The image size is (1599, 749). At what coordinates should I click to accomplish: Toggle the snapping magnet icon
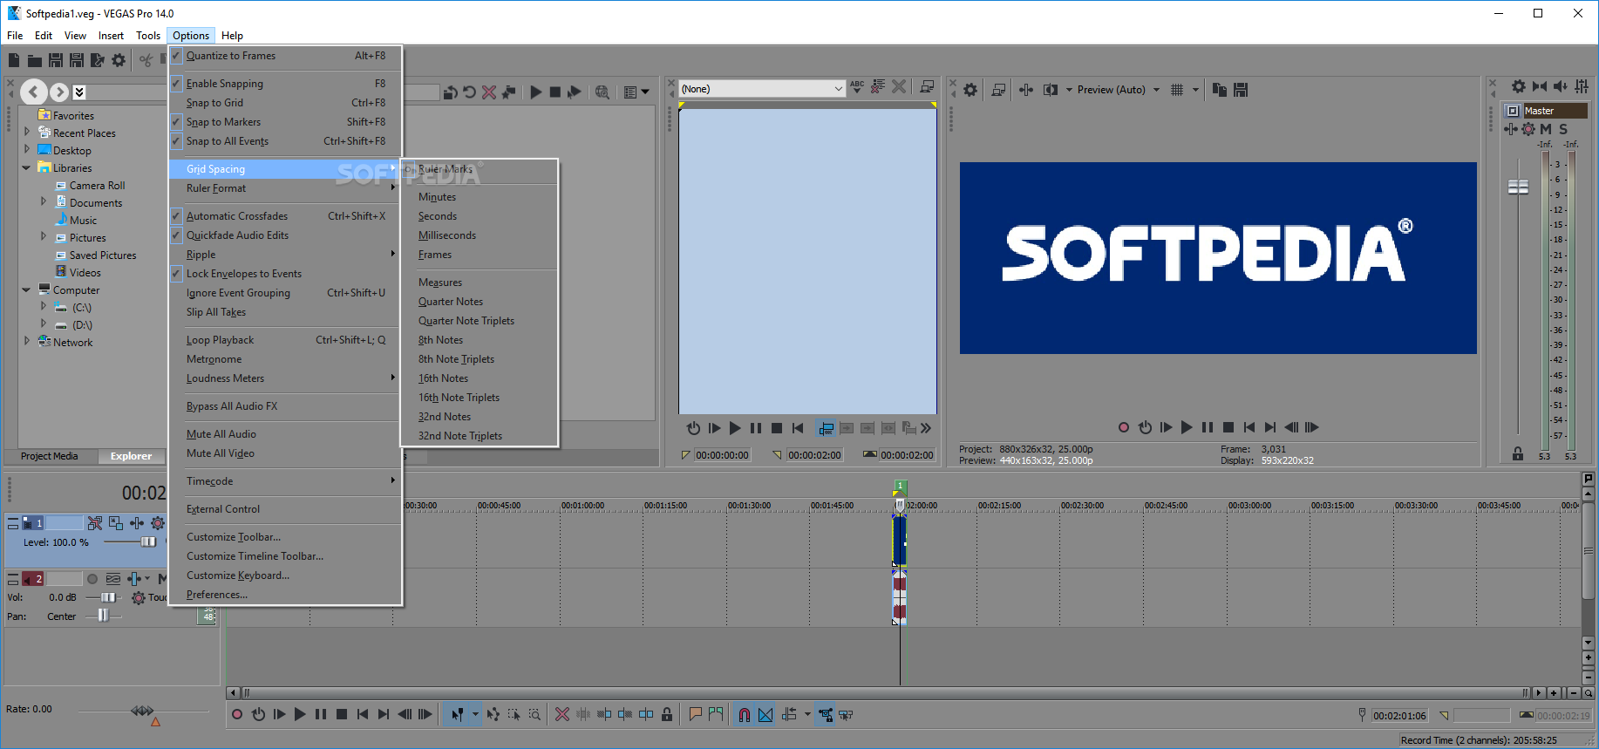[x=744, y=714]
